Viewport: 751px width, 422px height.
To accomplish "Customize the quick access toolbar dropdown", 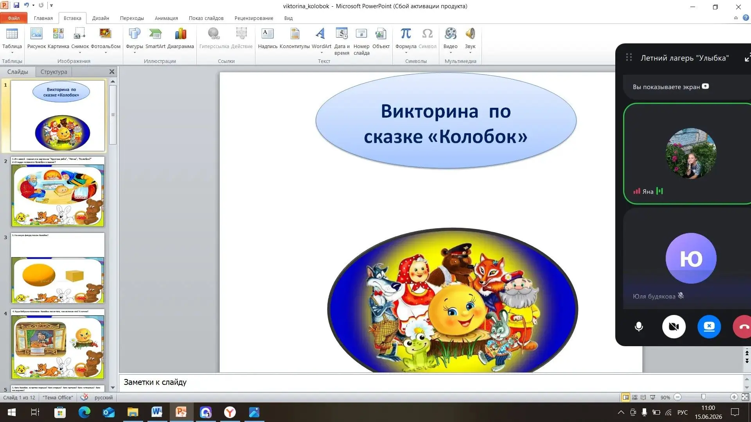I will pyautogui.click(x=51, y=5).
